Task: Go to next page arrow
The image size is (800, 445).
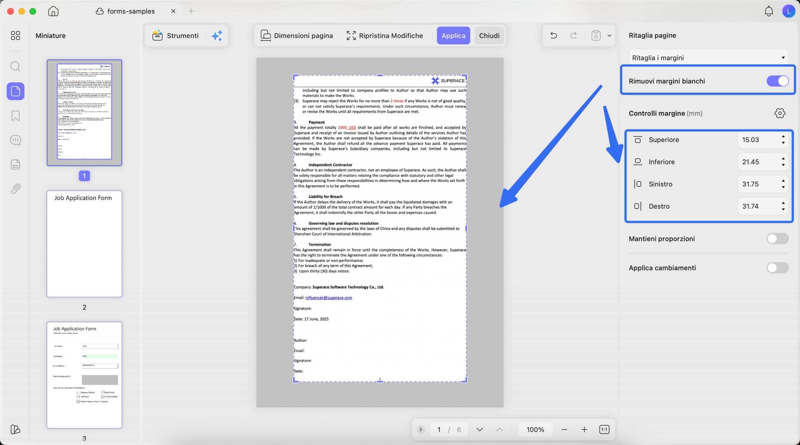Action: point(480,429)
